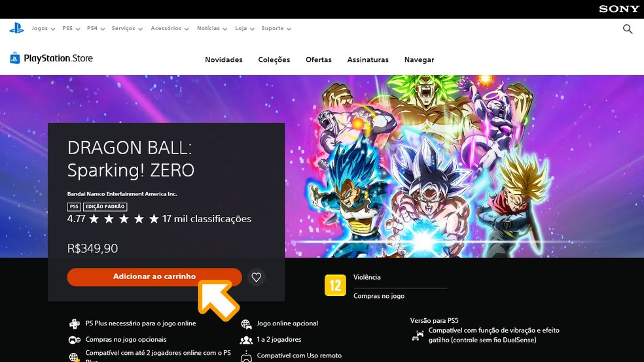644x362 pixels.
Task: Click the optional in-game purchases icon
Action: (x=75, y=339)
